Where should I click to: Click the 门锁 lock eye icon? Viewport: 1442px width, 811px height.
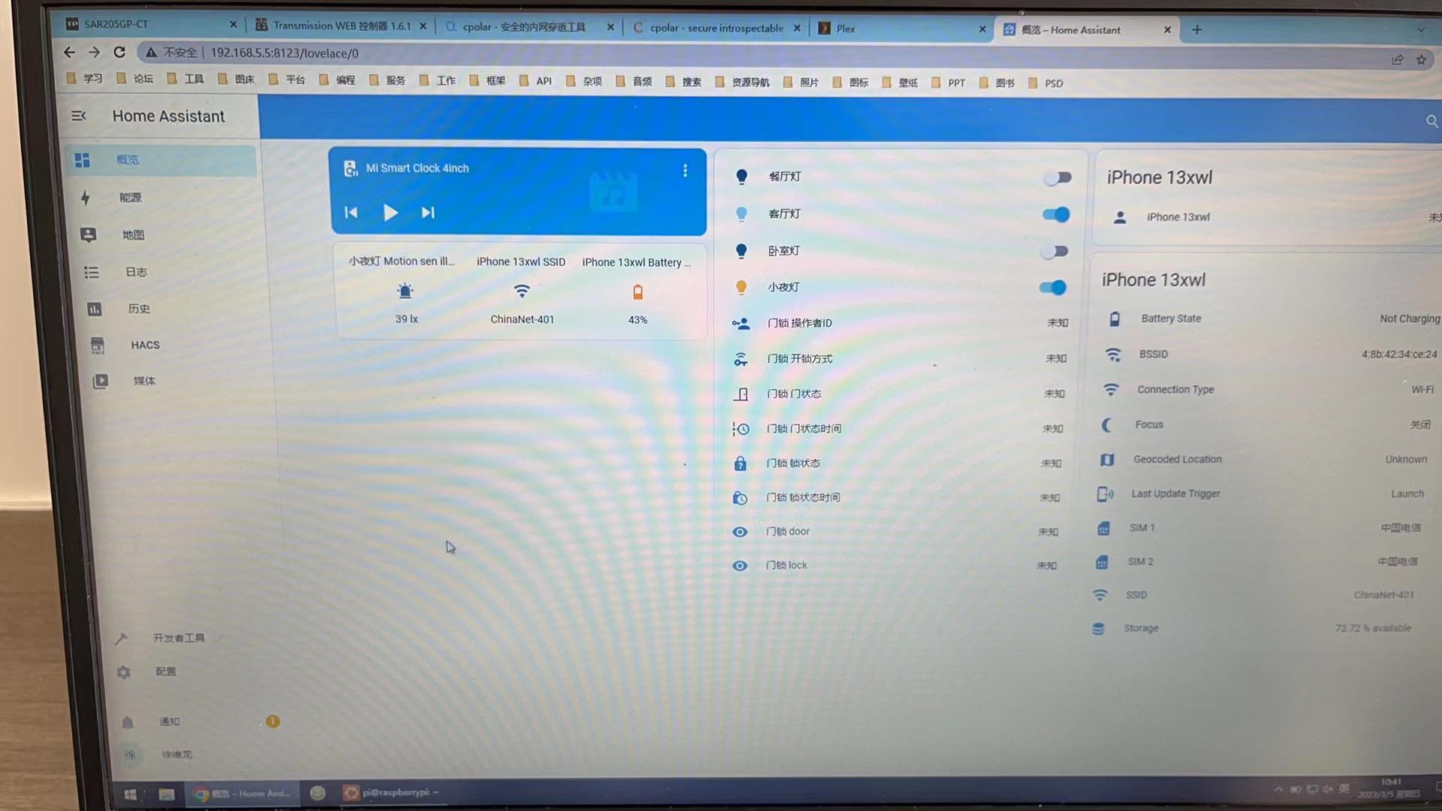740,565
